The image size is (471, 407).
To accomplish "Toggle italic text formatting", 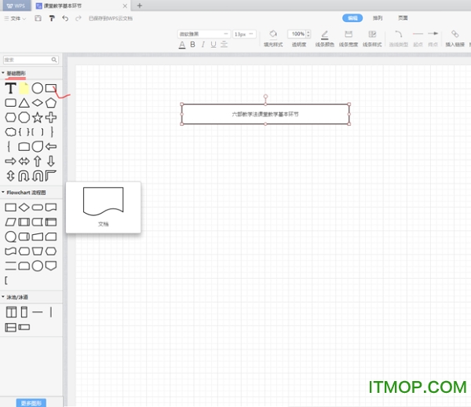I will point(203,45).
